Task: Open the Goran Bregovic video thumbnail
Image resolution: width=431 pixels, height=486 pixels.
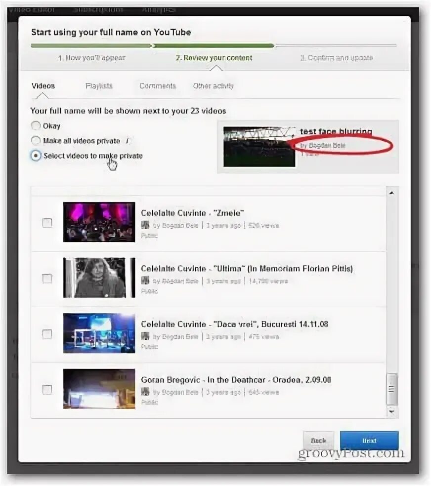Action: tap(99, 389)
